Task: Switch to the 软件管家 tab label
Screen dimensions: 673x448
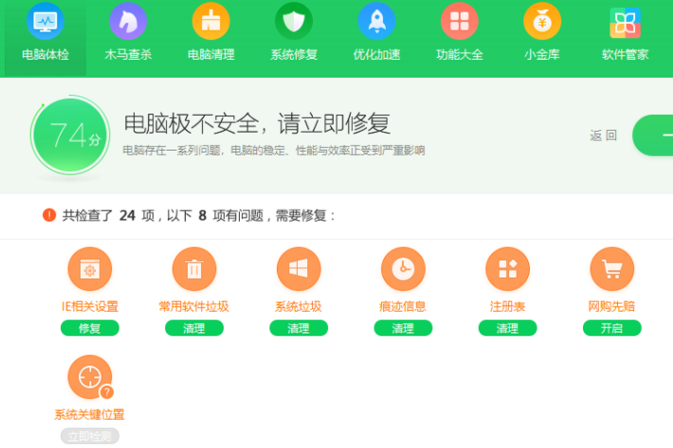Action: (625, 54)
